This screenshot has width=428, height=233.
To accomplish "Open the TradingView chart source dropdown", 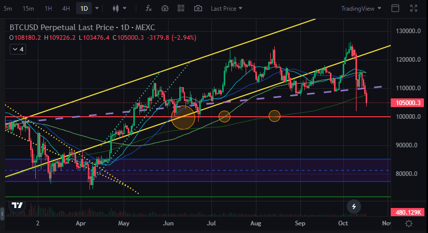I will click(x=361, y=9).
